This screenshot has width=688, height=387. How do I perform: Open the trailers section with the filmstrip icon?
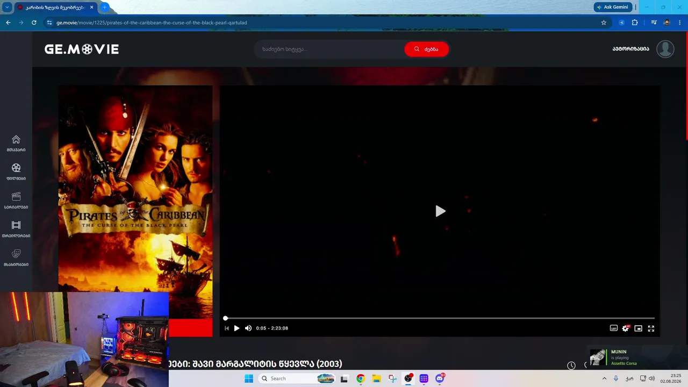[16, 229]
